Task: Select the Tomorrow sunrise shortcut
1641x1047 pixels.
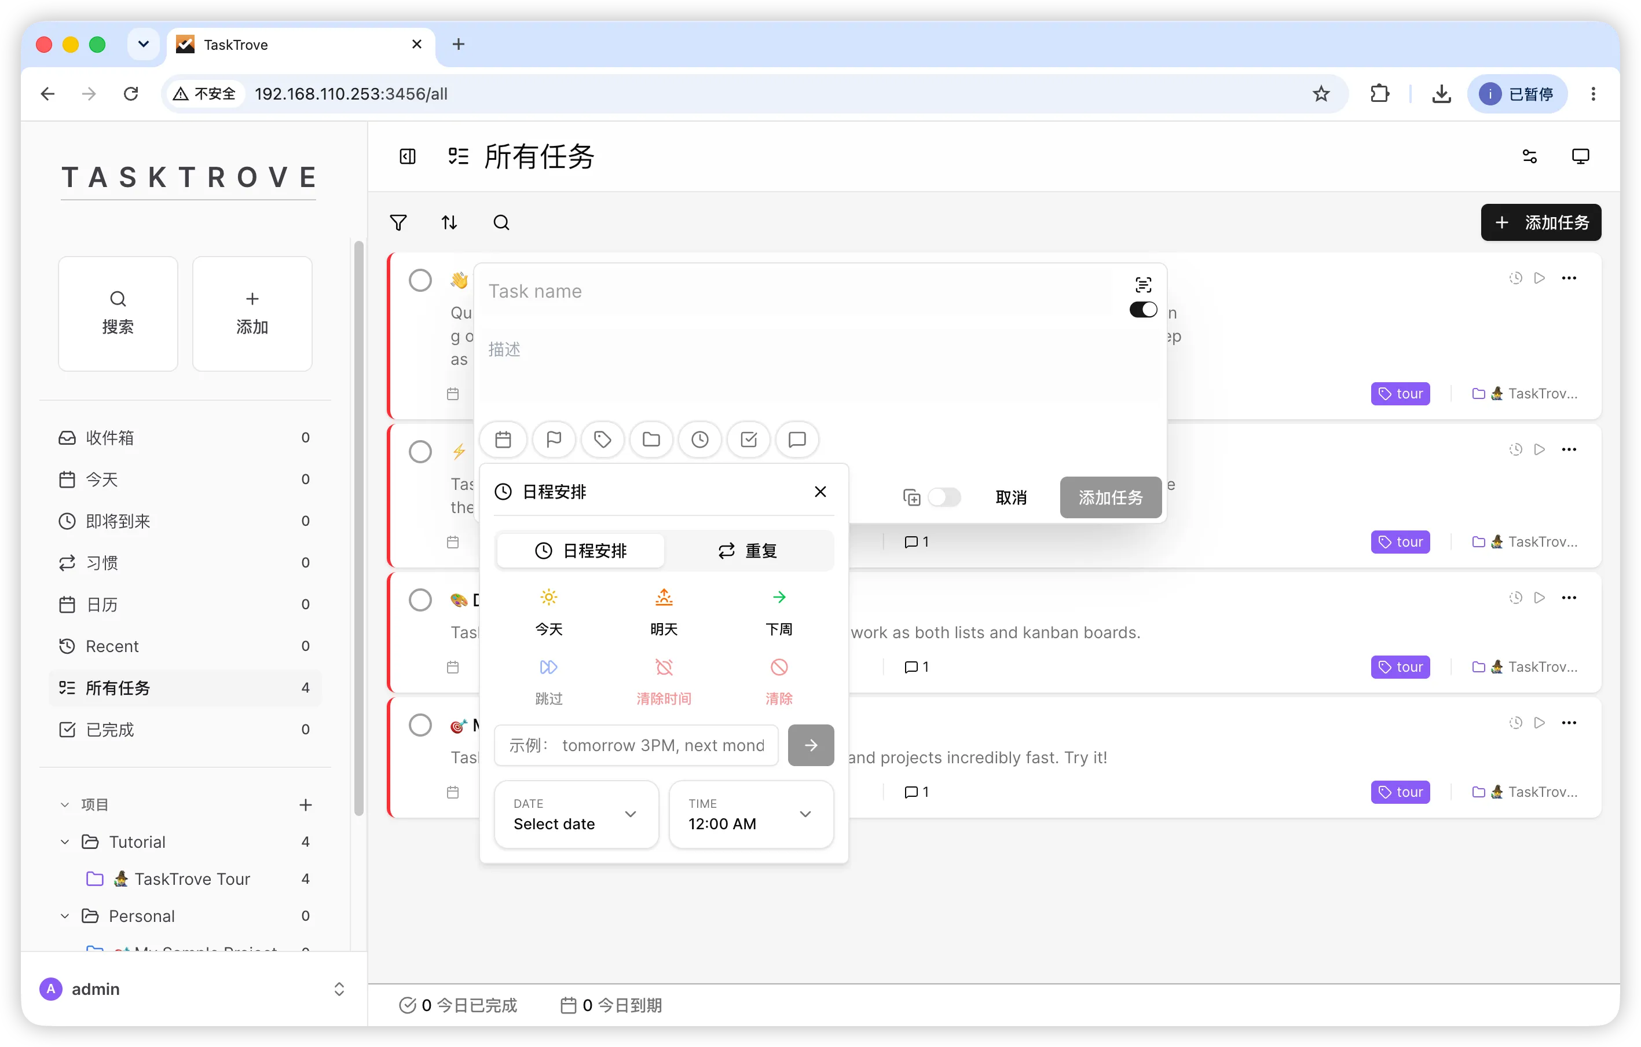Action: tap(664, 612)
